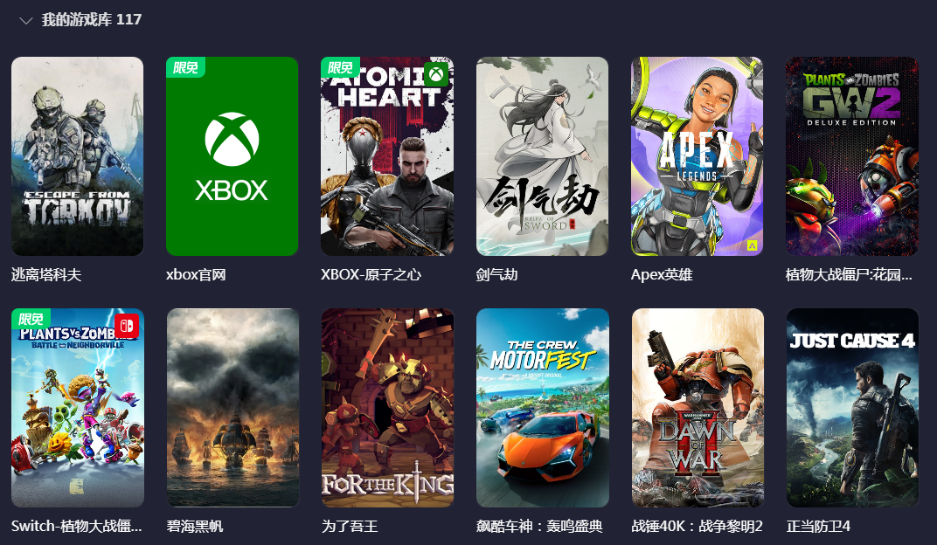This screenshot has height=545, width=937.
Task: Open the Just Cause 4 cover
Action: [852, 408]
